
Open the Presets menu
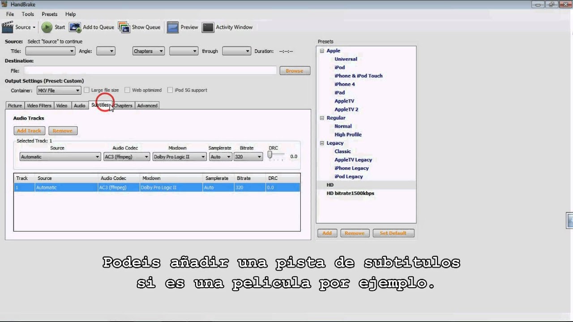50,14
